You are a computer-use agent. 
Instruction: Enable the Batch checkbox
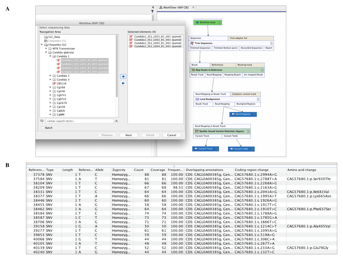click(42, 128)
